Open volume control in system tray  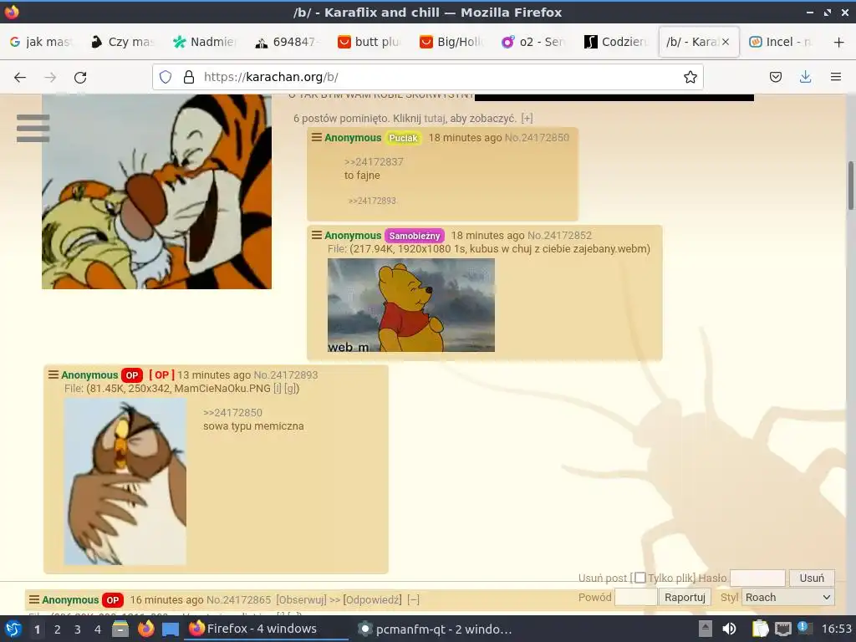(x=729, y=629)
